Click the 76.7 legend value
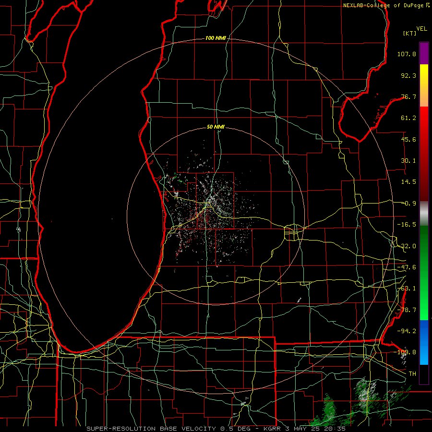The width and height of the screenshot is (432, 432). click(408, 96)
